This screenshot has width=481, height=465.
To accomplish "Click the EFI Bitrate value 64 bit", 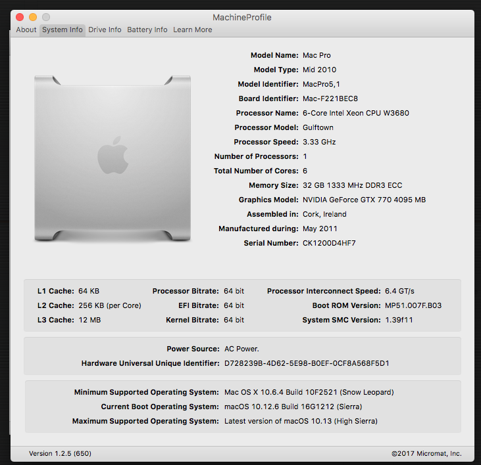I will (234, 305).
